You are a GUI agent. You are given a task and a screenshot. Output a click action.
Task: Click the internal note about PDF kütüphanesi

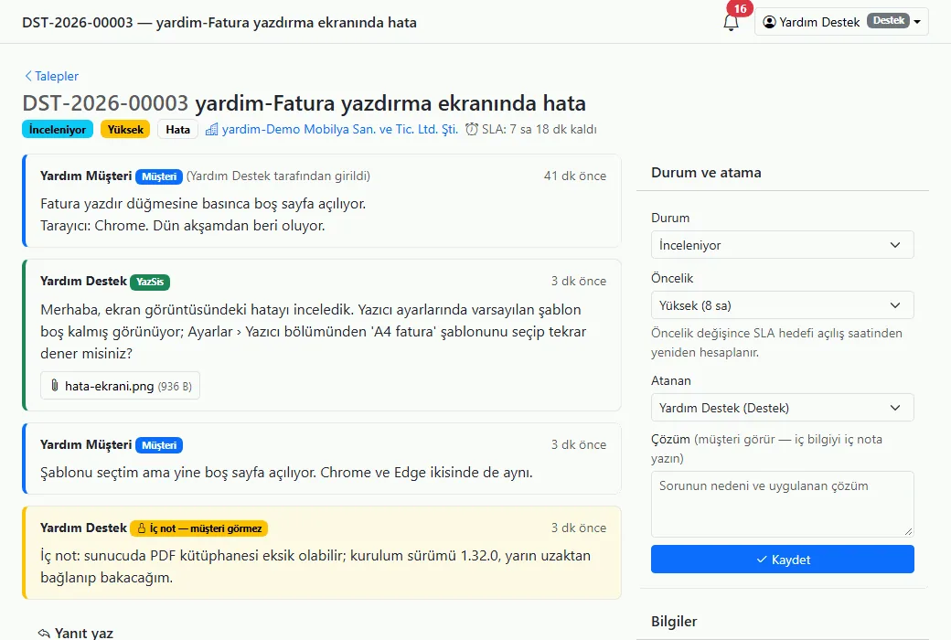coord(315,567)
